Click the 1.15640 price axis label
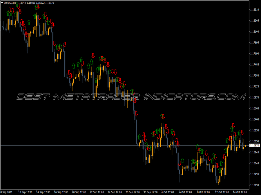Viewport: 261px width, 195px height. click(x=255, y=163)
